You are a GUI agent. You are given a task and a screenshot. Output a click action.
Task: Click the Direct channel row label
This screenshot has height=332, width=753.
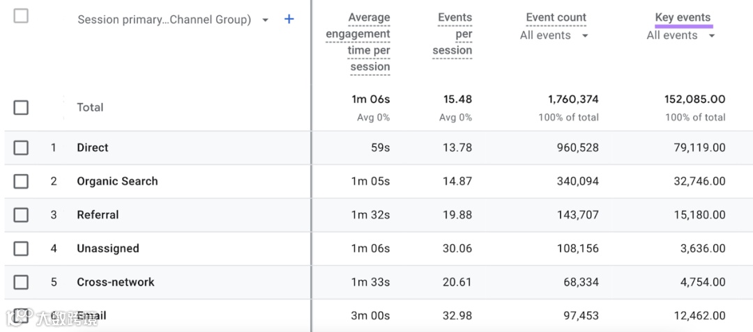coord(93,148)
